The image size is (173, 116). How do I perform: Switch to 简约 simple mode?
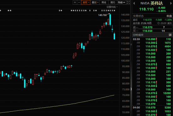pyautogui.click(x=113, y=3)
